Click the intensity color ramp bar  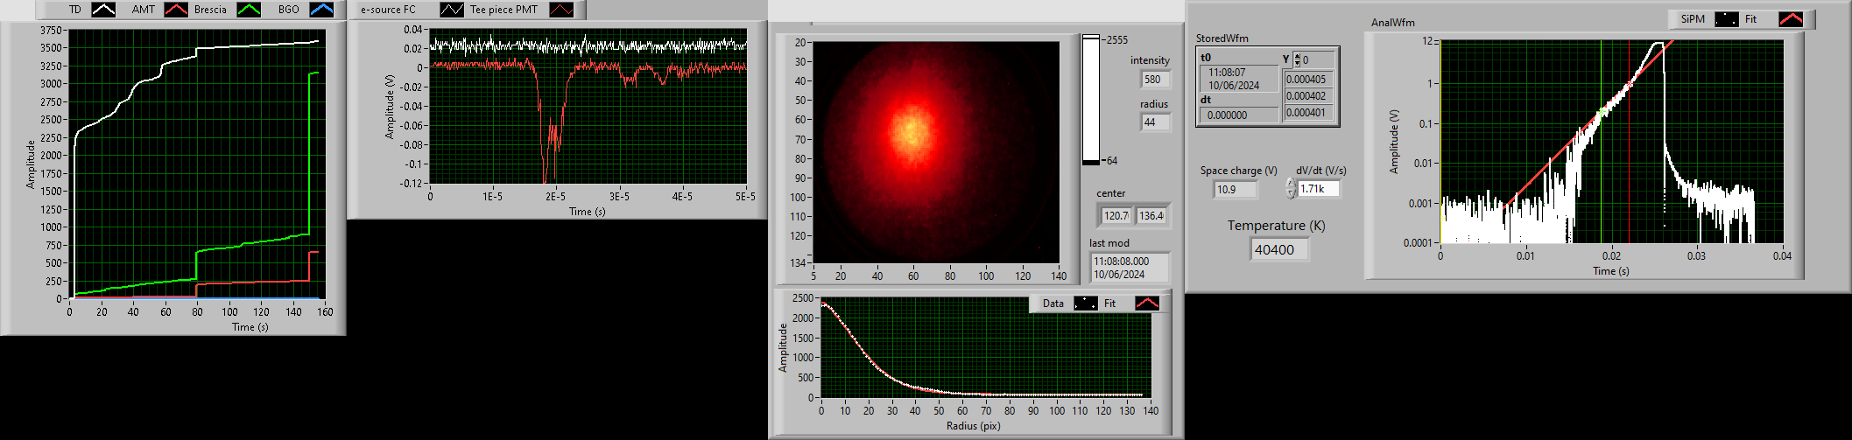pos(1090,100)
